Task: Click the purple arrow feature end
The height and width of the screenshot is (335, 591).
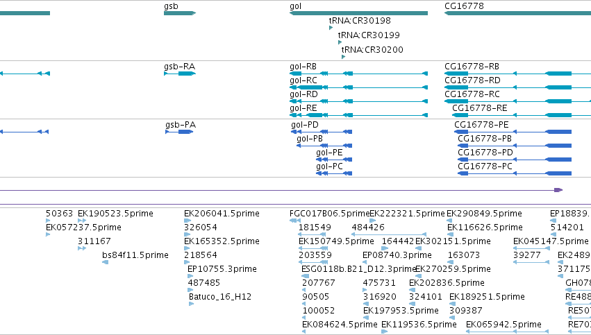Action: click(558, 190)
